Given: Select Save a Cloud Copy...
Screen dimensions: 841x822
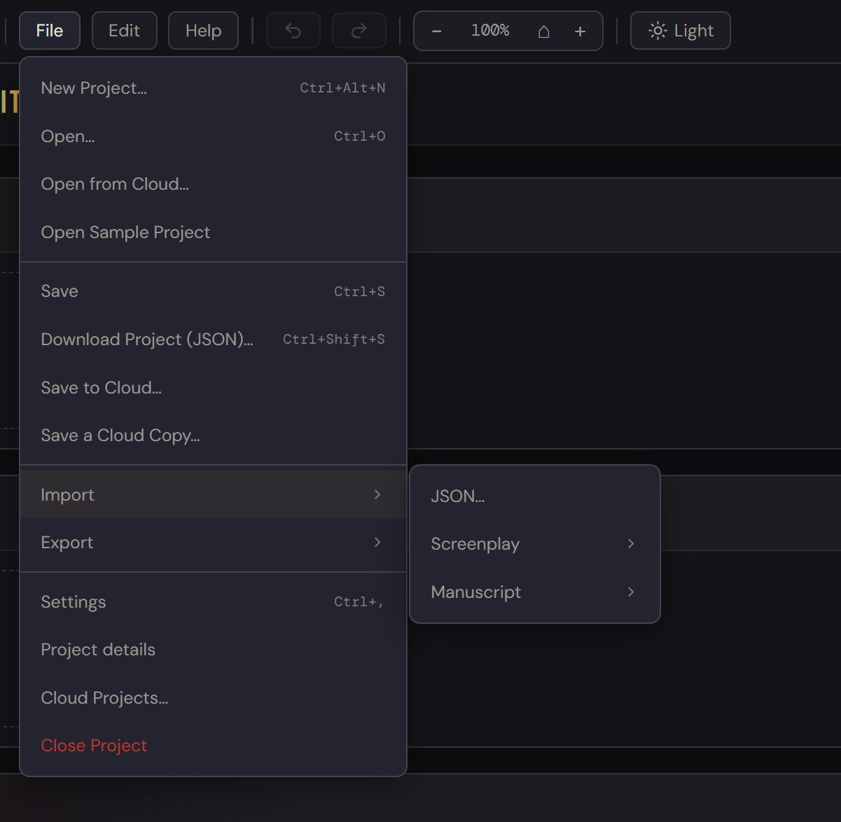Looking at the screenshot, I should click(x=214, y=436).
